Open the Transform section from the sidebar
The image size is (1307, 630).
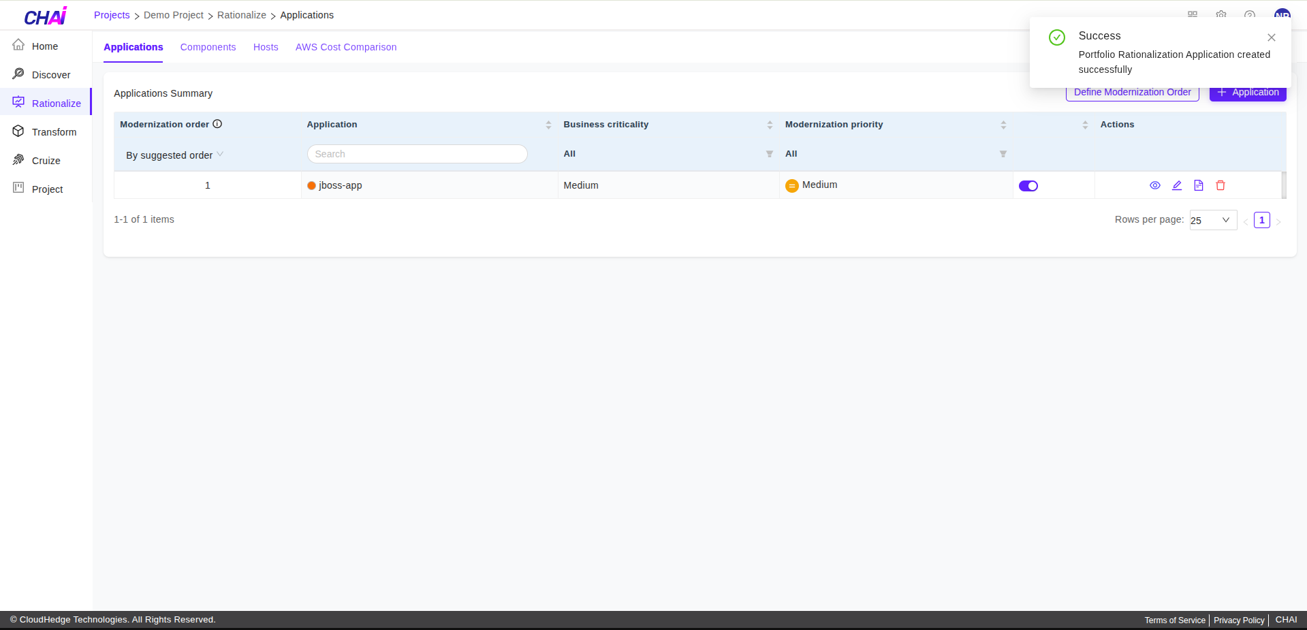[x=55, y=131]
